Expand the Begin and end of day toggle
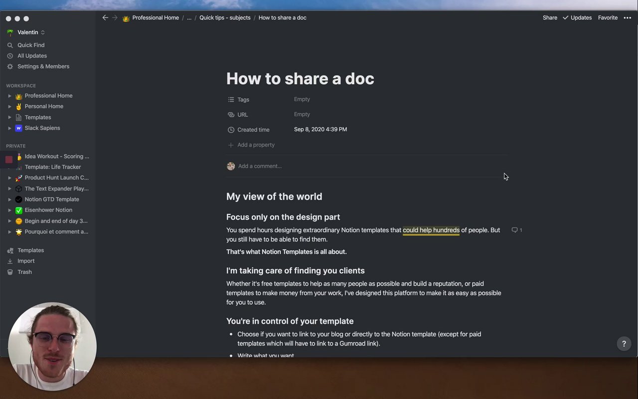 click(x=9, y=221)
